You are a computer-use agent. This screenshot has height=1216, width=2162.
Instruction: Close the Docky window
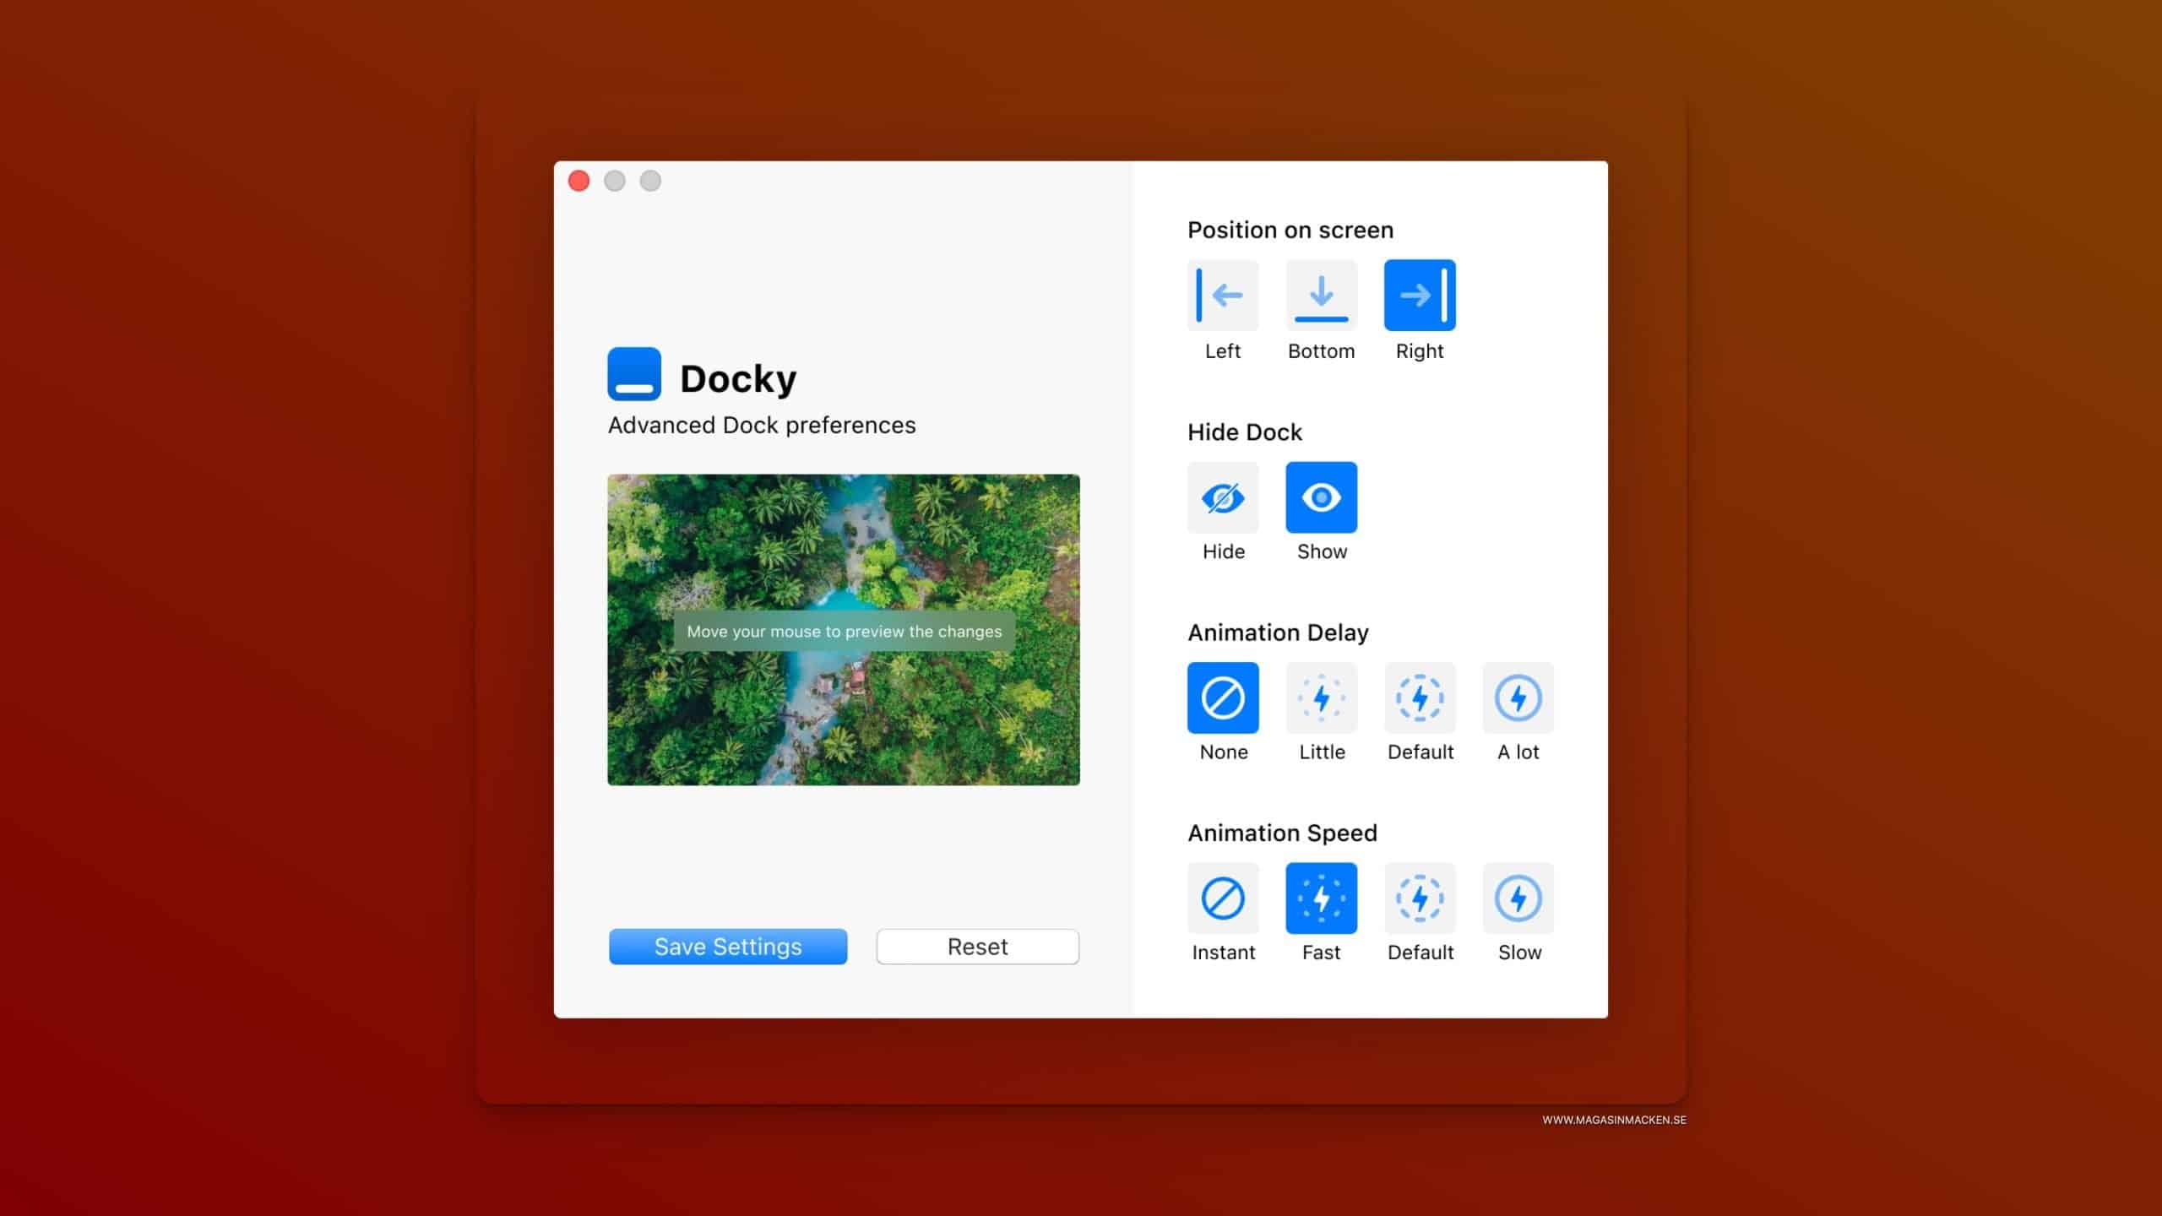(x=579, y=181)
